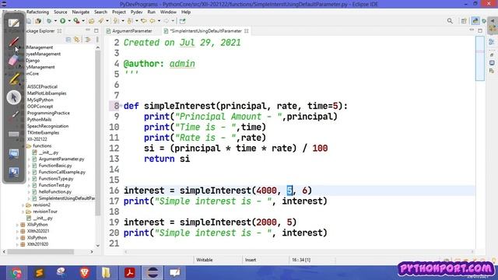This screenshot has height=280, width=498.
Task: Open the Console view icon on right bar
Action: coord(492,63)
